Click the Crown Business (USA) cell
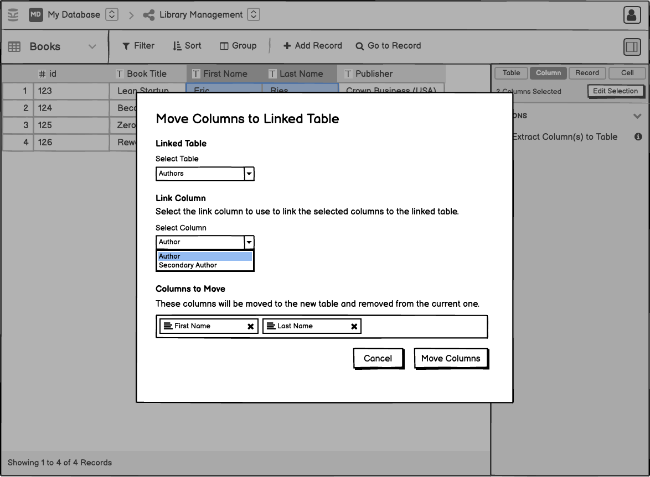Image resolution: width=650 pixels, height=477 pixels. pos(392,88)
